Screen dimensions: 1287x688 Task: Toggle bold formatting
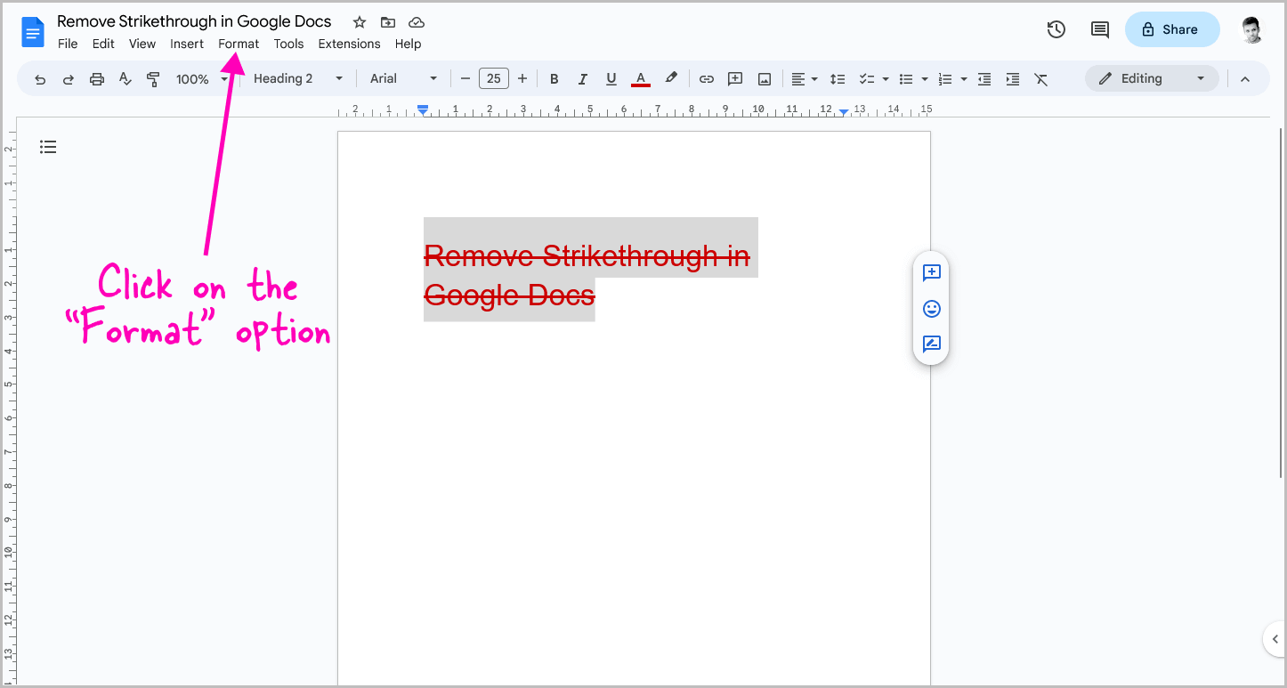coord(554,78)
